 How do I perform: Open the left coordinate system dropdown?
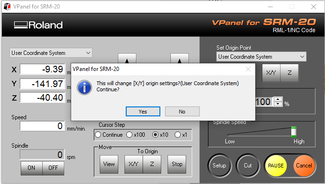(x=51, y=53)
